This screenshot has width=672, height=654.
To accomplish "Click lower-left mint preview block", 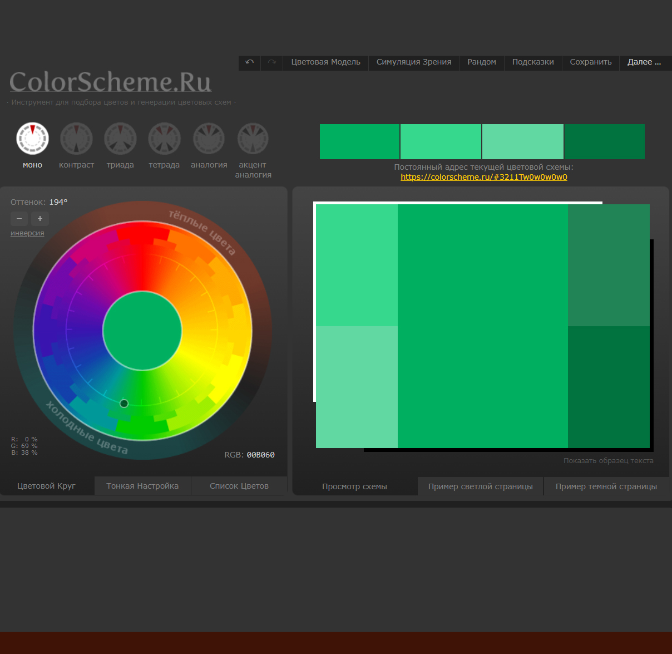I will click(x=357, y=387).
